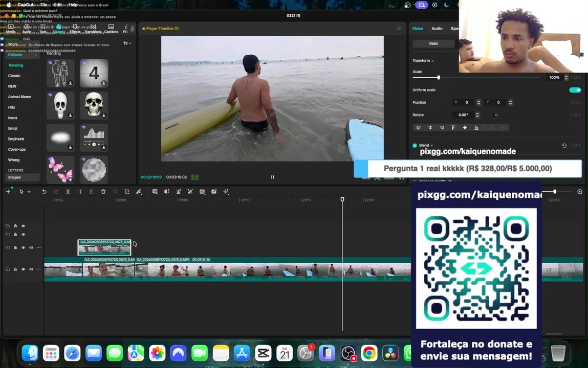The image size is (588, 368).
Task: Expand the Blend dropdown arrow
Action: [431, 146]
